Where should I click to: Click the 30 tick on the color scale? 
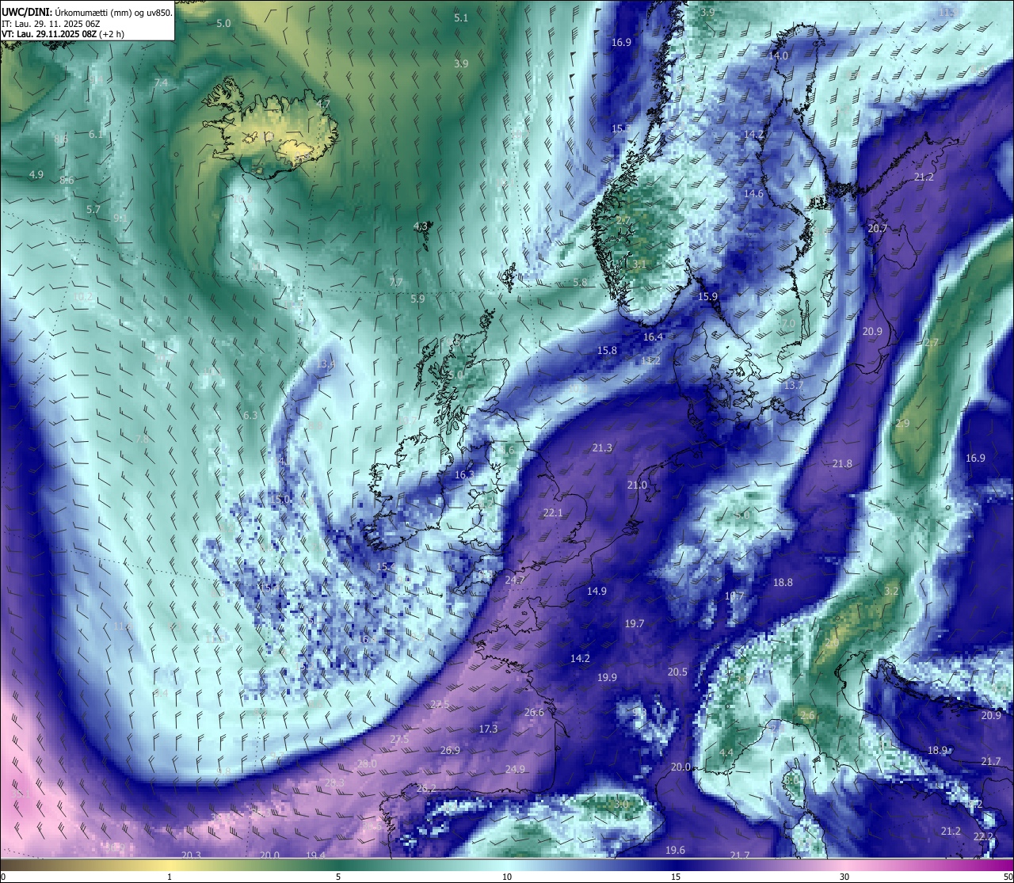844,876
